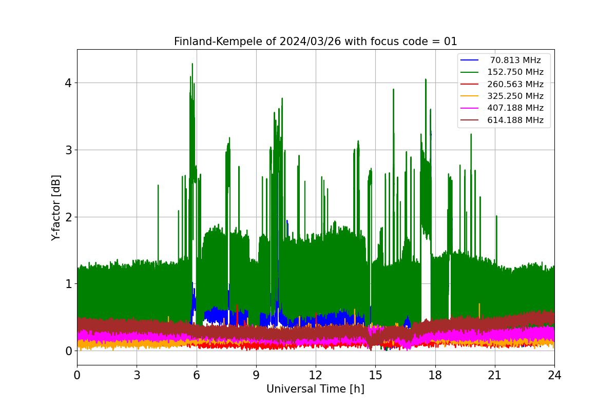Click x-axis tick label 15

375,375
